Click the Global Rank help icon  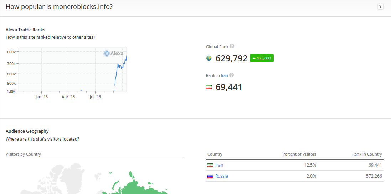[232, 46]
